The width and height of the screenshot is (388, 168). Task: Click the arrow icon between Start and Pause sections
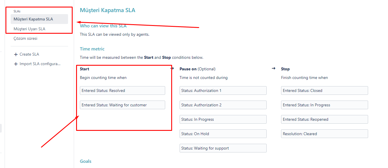pos(172,68)
